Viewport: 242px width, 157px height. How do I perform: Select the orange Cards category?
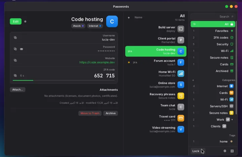(x=213, y=93)
